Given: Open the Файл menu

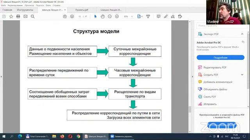Looking at the screenshot, I should coord(4,5).
